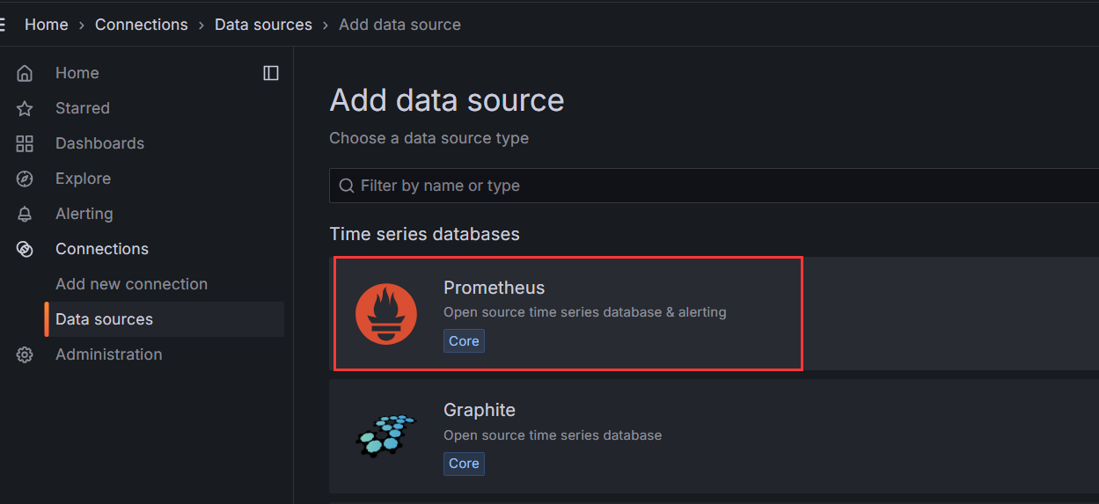
Task: Open Explore in the sidebar
Action: coord(83,179)
